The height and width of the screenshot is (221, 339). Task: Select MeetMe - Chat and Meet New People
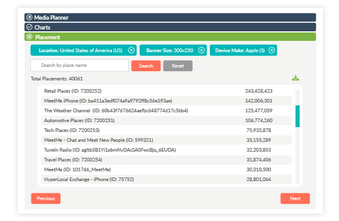[x=167, y=140]
